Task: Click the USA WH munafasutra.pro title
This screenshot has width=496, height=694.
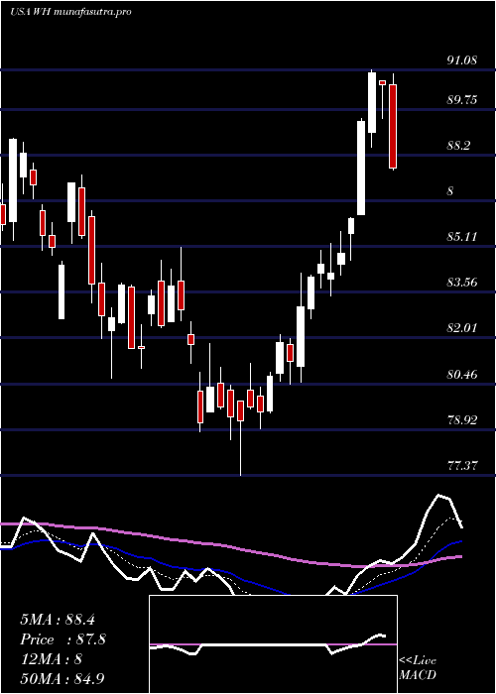Action: (70, 12)
